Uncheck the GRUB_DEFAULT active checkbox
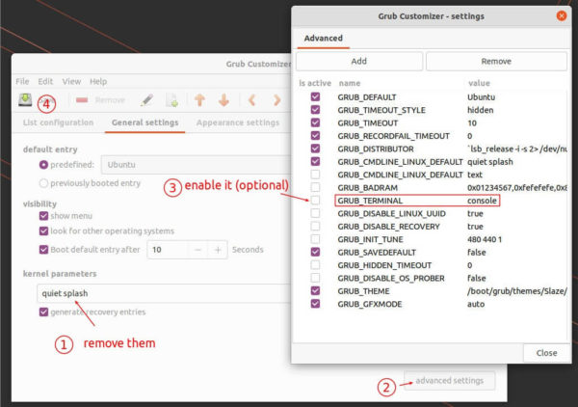Viewport: 578px width, 407px height. click(315, 96)
